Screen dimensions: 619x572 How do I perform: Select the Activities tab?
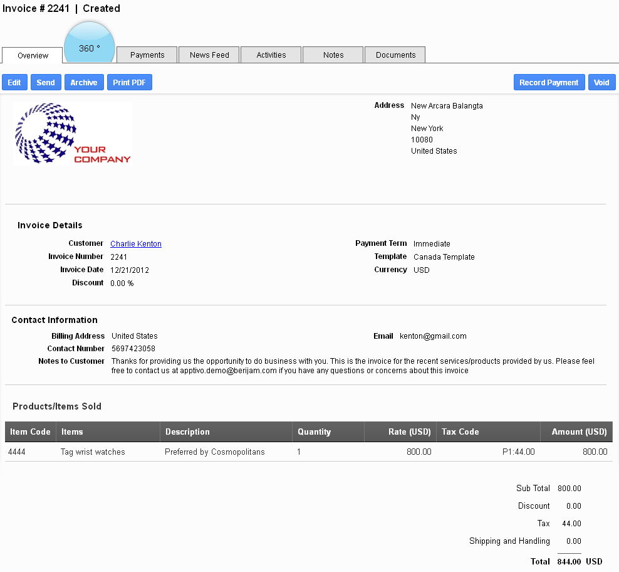click(271, 55)
